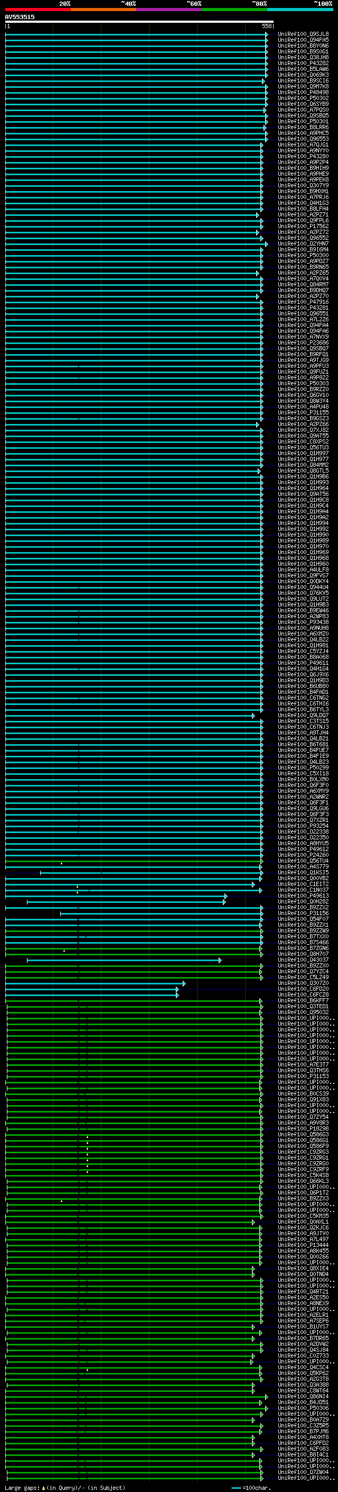Open the UniRef100_Q6P1T2 entry
This screenshot has width=338, height=1492.
pos(303,1192)
